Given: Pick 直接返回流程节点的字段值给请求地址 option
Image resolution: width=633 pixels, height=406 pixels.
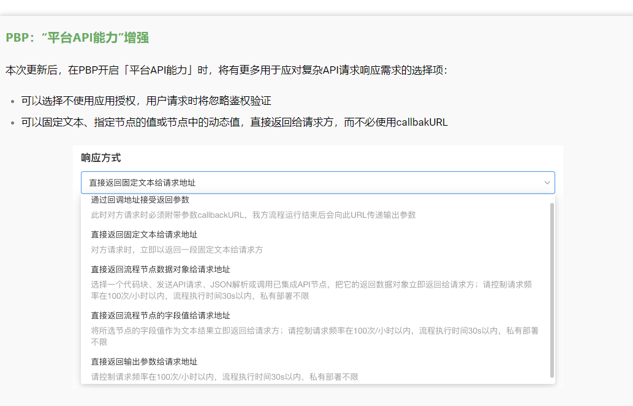Looking at the screenshot, I should coord(161,315).
